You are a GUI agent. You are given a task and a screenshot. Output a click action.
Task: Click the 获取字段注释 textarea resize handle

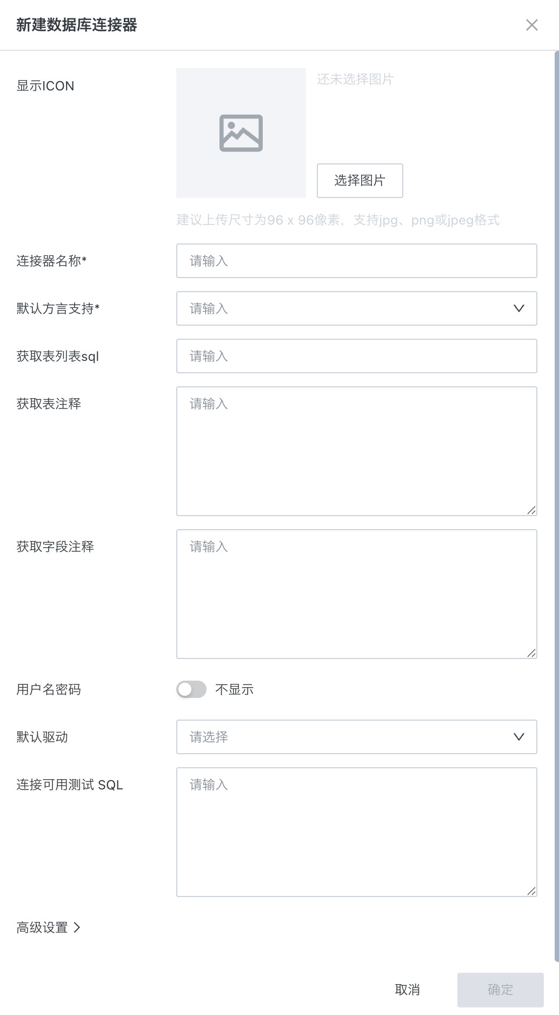click(x=531, y=652)
